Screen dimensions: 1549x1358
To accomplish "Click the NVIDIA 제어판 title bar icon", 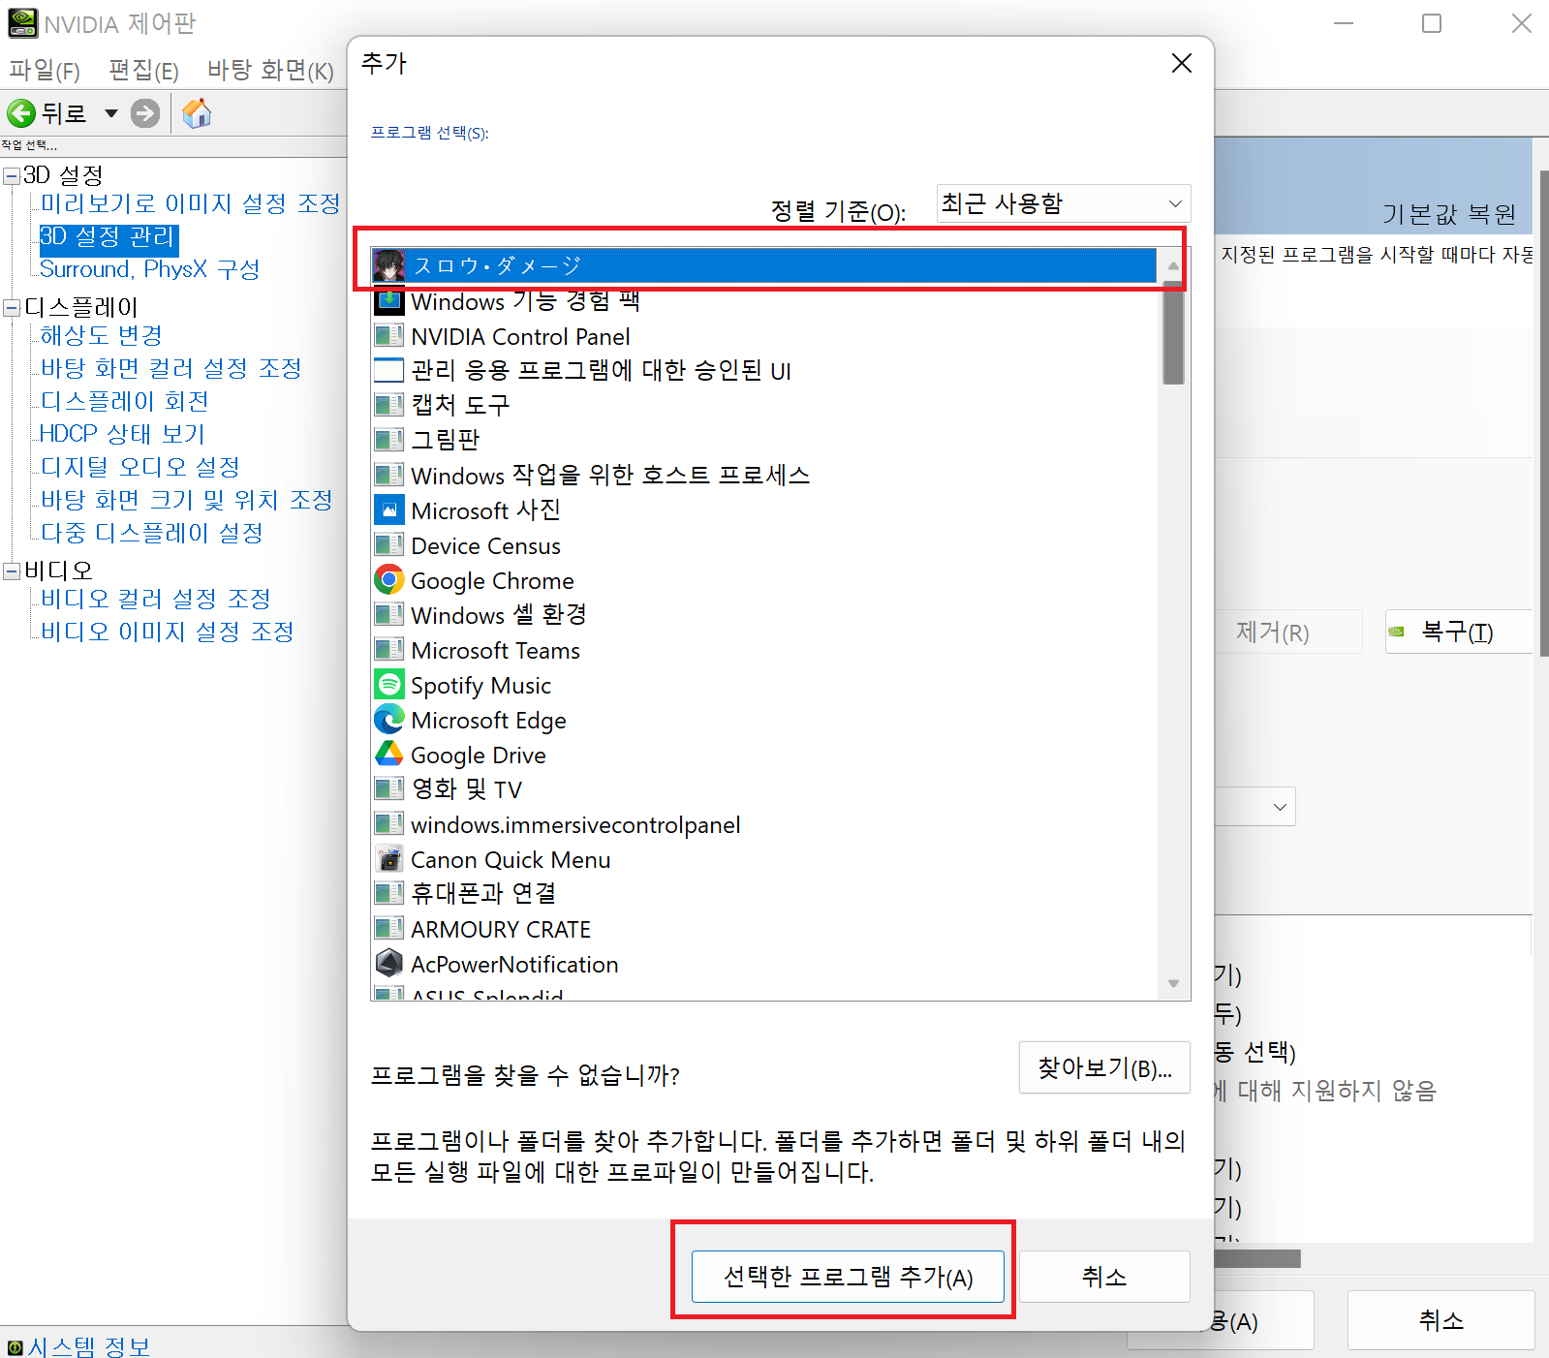I will pyautogui.click(x=22, y=23).
